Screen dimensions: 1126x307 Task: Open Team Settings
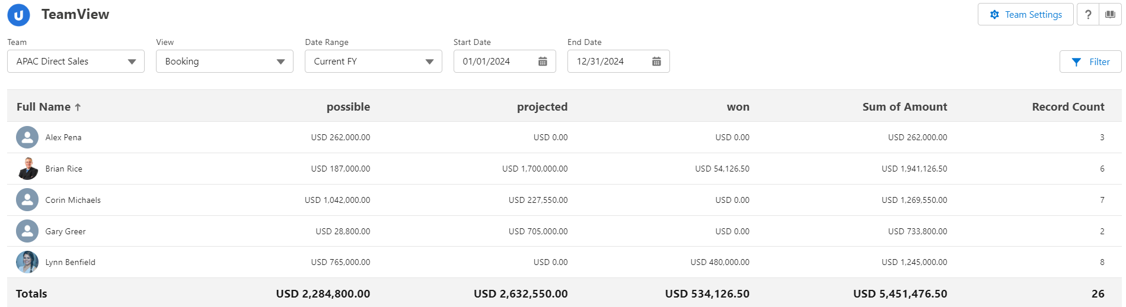[1025, 15]
